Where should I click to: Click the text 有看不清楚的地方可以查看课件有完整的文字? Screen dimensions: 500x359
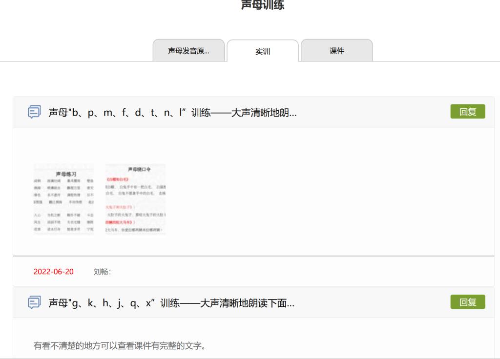(119, 346)
